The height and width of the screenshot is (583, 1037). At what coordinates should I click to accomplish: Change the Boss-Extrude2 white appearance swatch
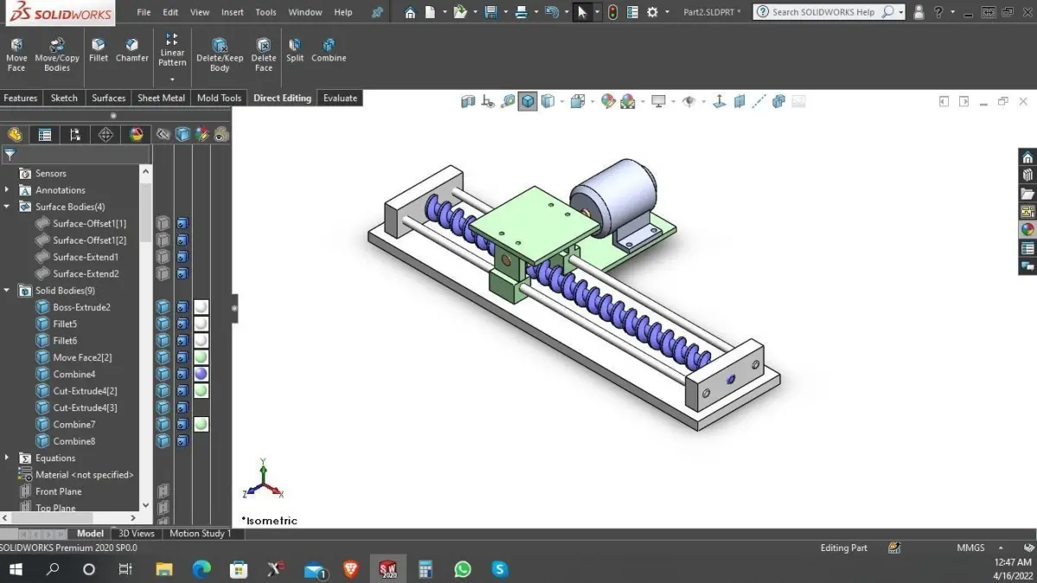coord(201,307)
